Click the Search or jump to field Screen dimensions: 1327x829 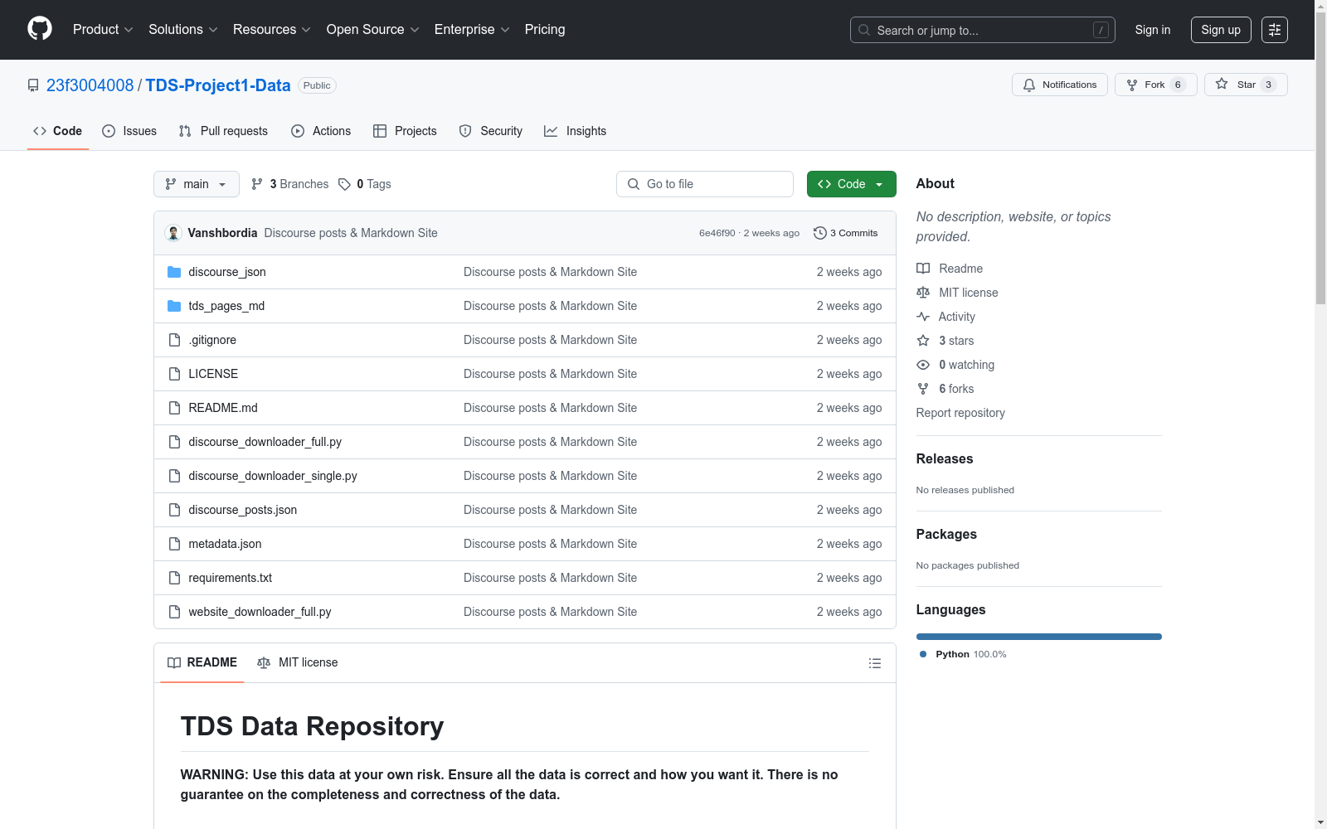983,30
